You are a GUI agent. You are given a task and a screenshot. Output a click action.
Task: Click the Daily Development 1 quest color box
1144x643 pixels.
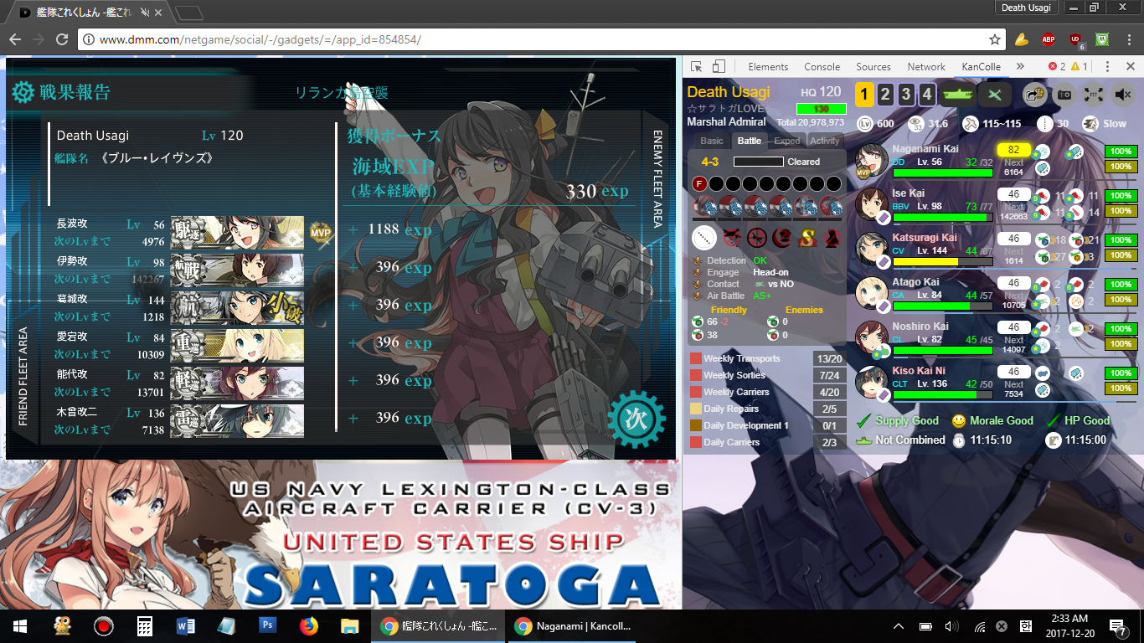pos(695,426)
